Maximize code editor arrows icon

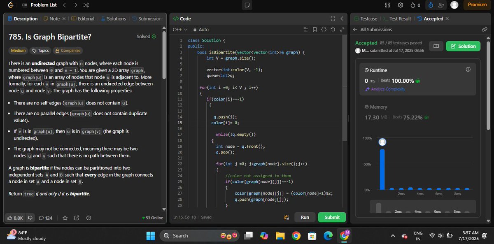pos(342,30)
